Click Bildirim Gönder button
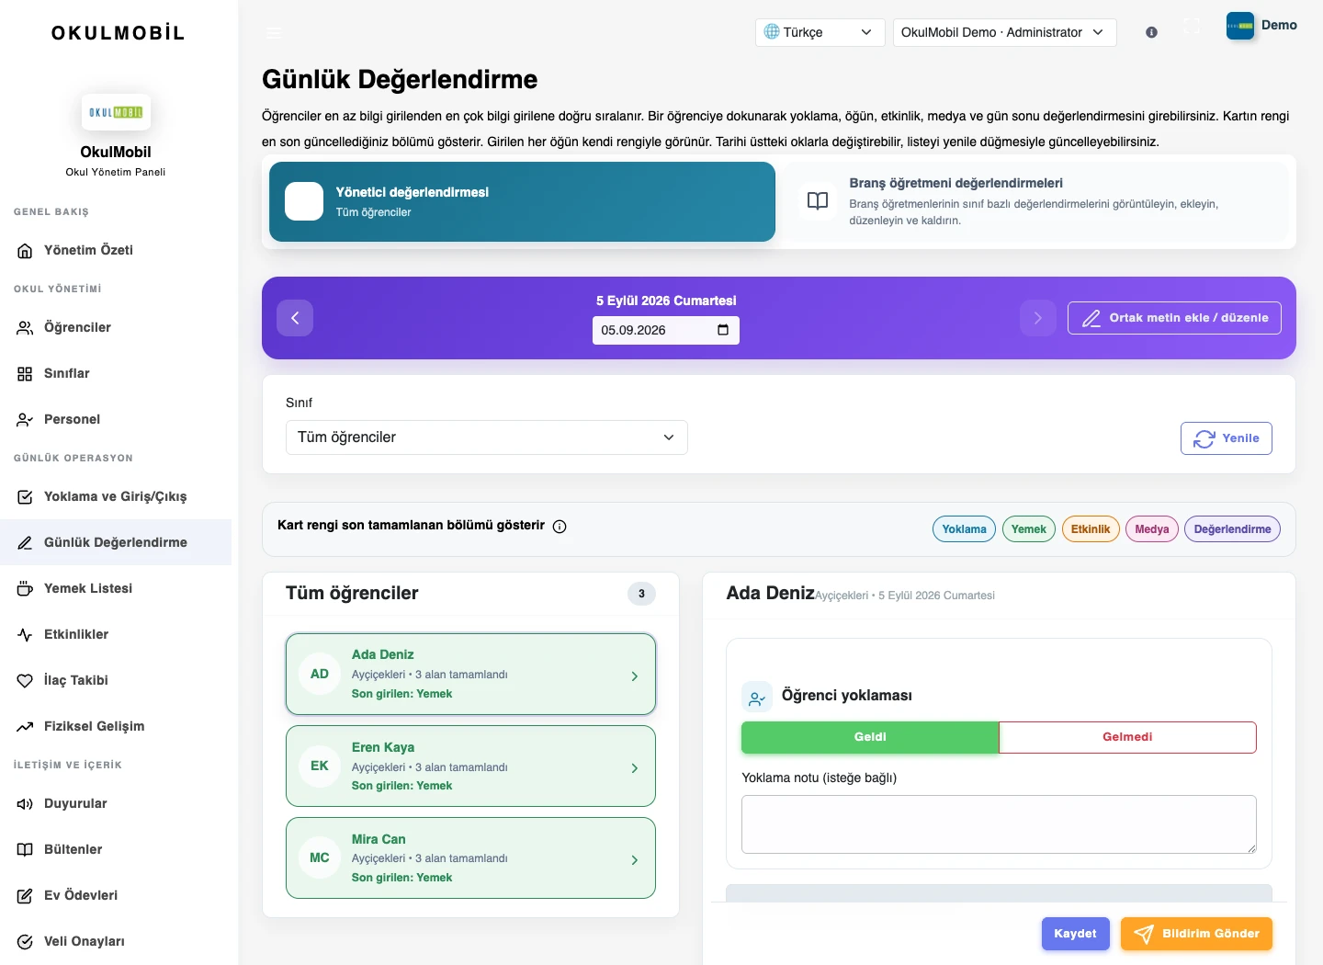The width and height of the screenshot is (1323, 965). coord(1196,934)
